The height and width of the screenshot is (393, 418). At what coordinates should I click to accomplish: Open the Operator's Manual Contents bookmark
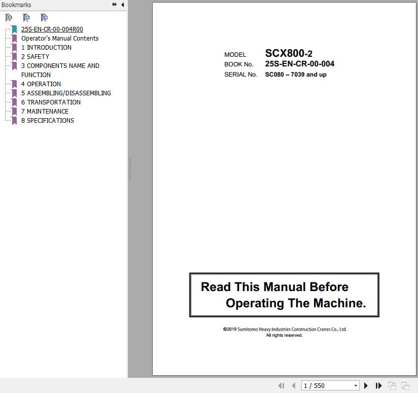point(60,39)
